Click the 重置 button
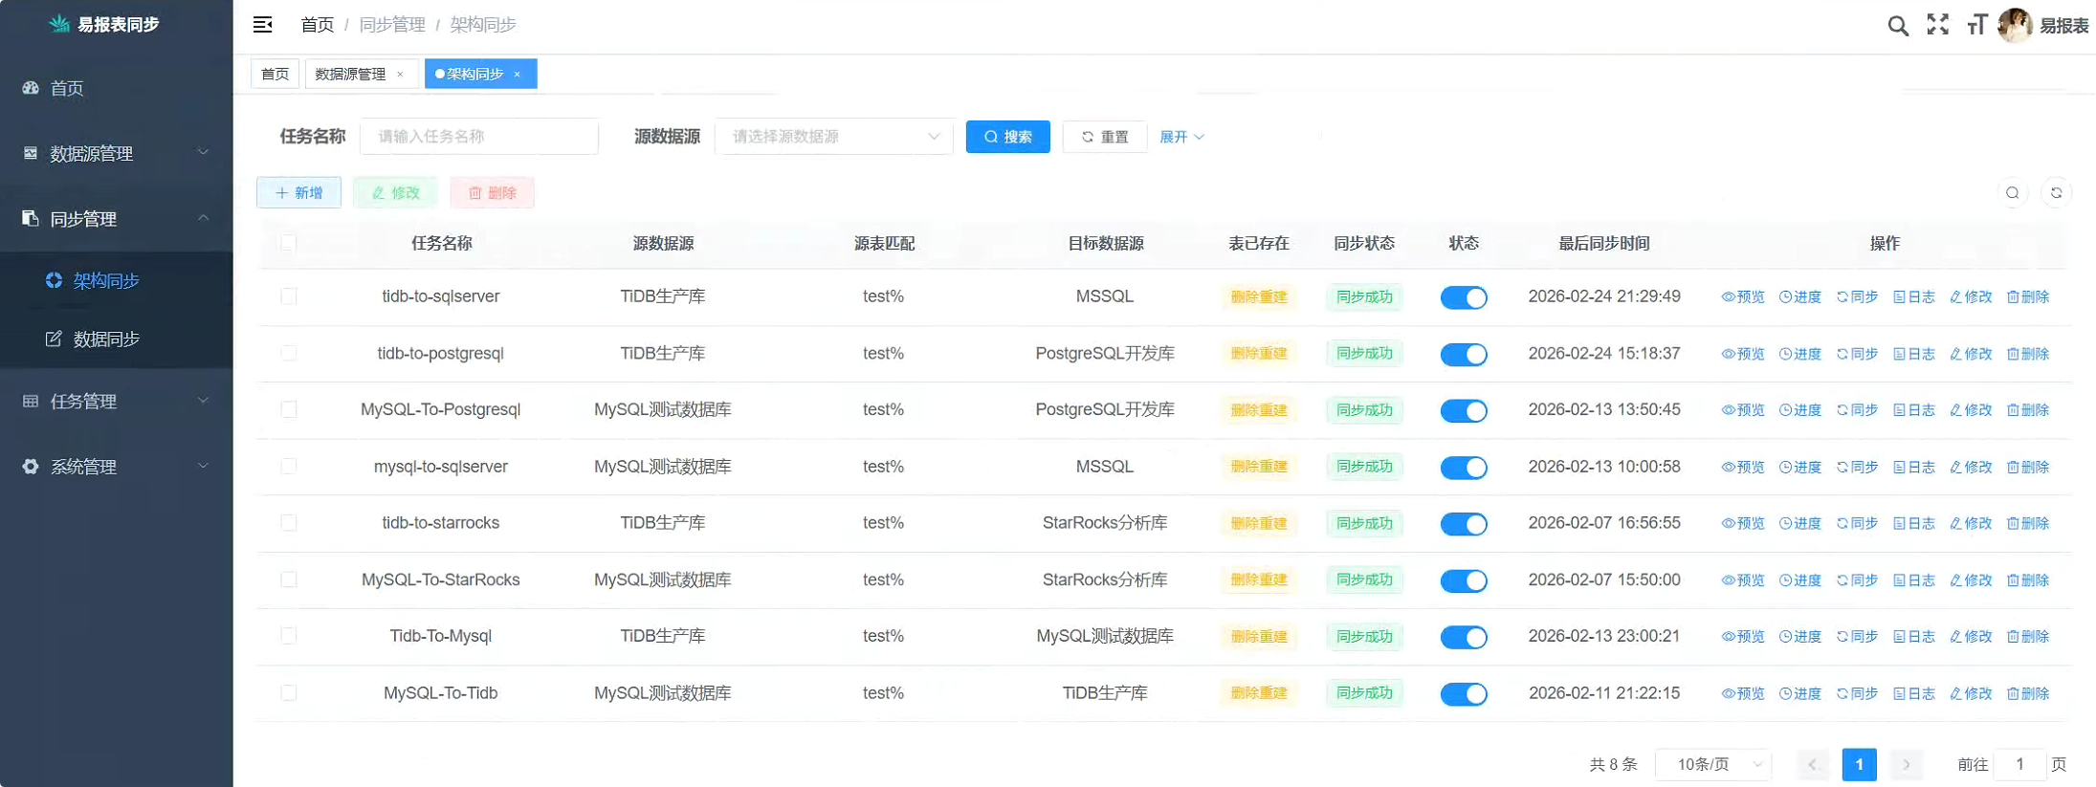The width and height of the screenshot is (2096, 787). [1105, 137]
